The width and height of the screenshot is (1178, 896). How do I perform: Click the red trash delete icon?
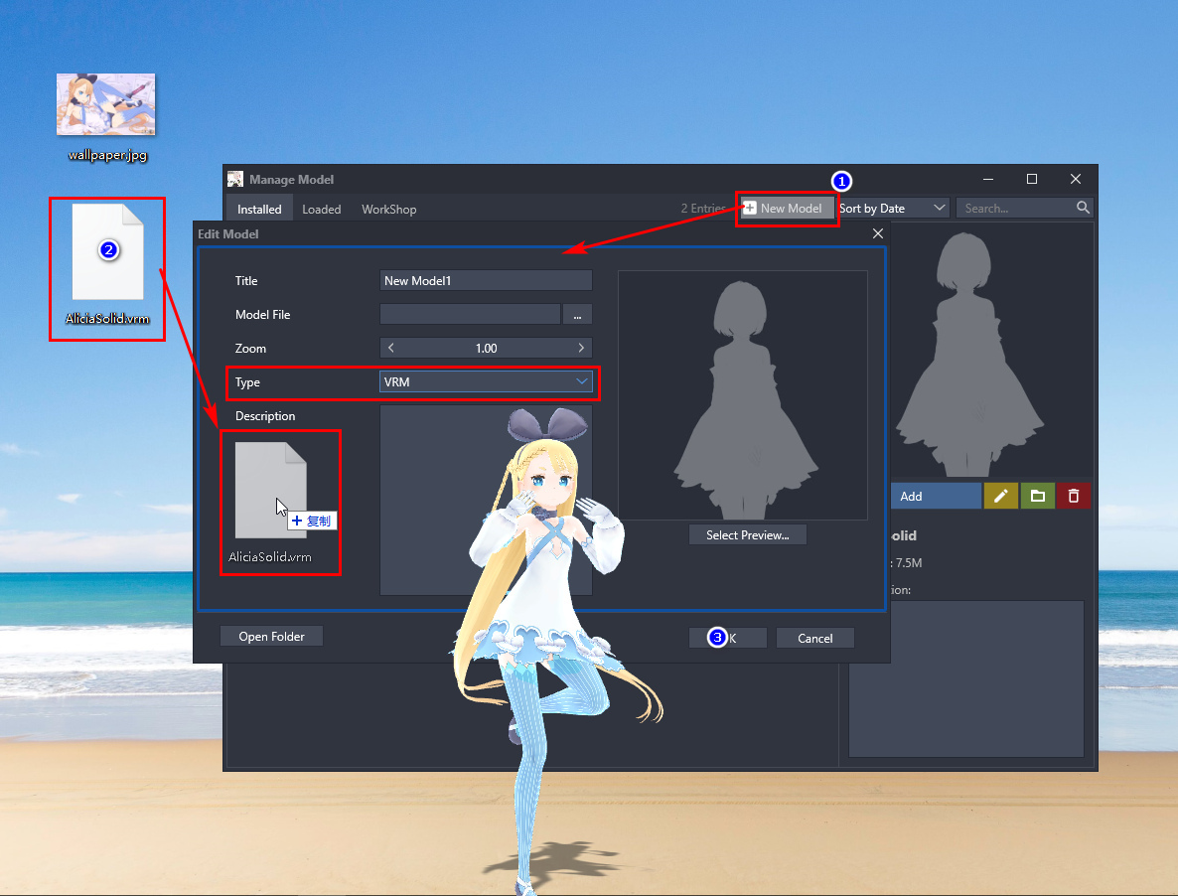pyautogui.click(x=1074, y=496)
